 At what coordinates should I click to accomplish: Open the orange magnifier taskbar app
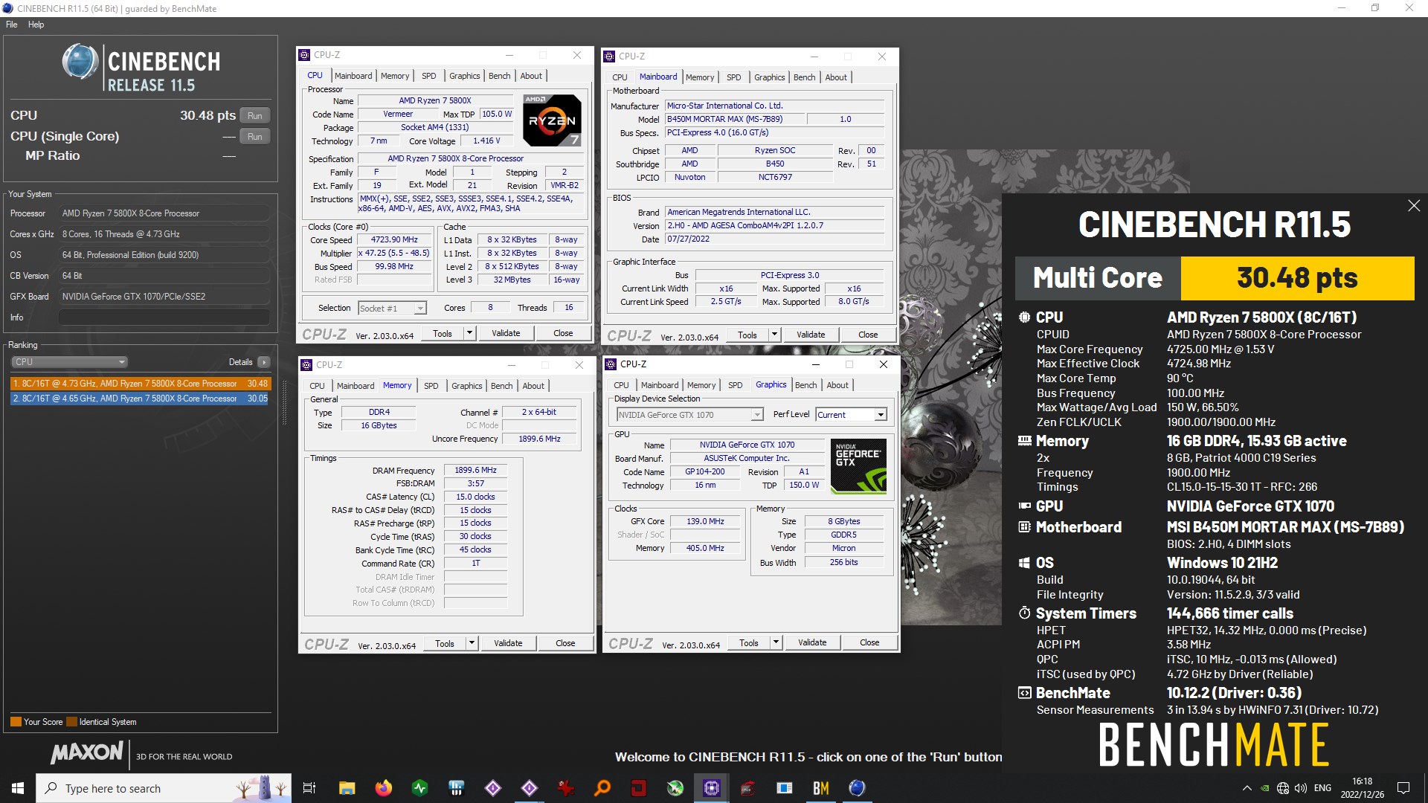tap(602, 788)
